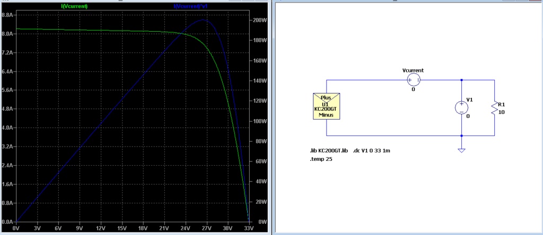Click the 4.0A left axis label

coord(7,128)
